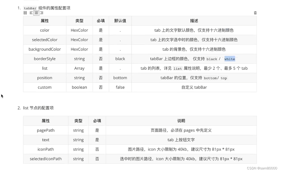The height and width of the screenshot is (172, 281).
Task: Click the 'boolean' type cell
Action: tap(79, 87)
